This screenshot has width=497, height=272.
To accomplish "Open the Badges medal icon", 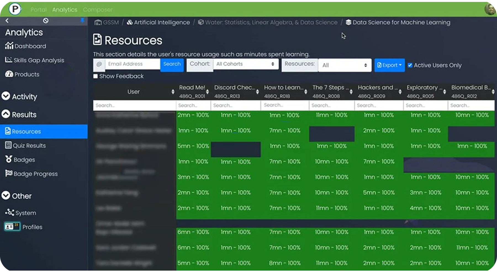I will [9, 159].
